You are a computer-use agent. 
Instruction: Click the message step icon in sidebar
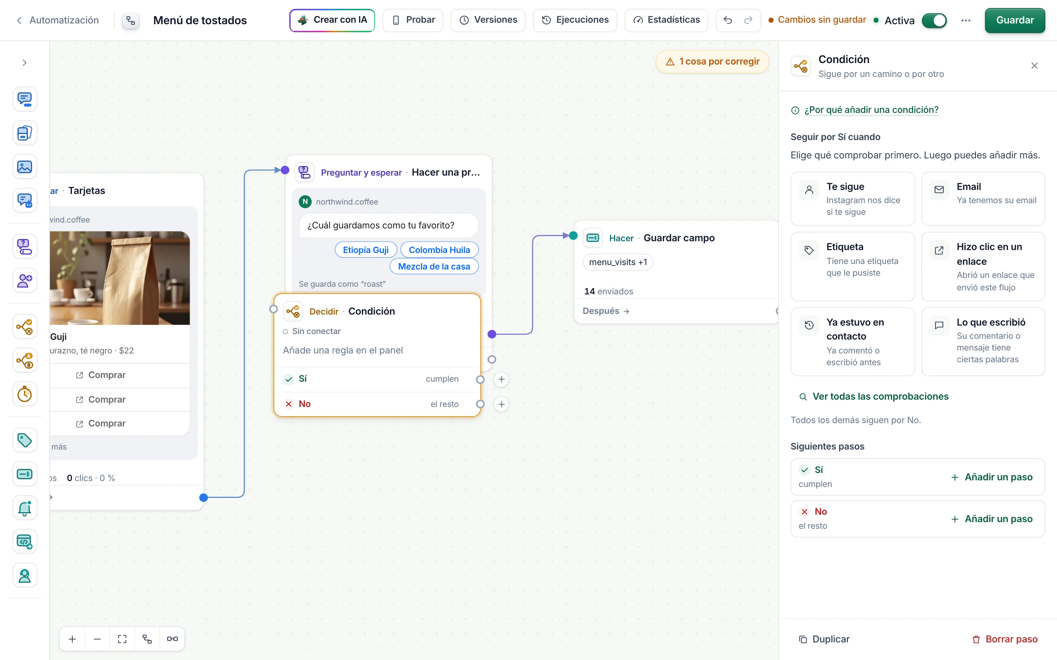(x=25, y=99)
